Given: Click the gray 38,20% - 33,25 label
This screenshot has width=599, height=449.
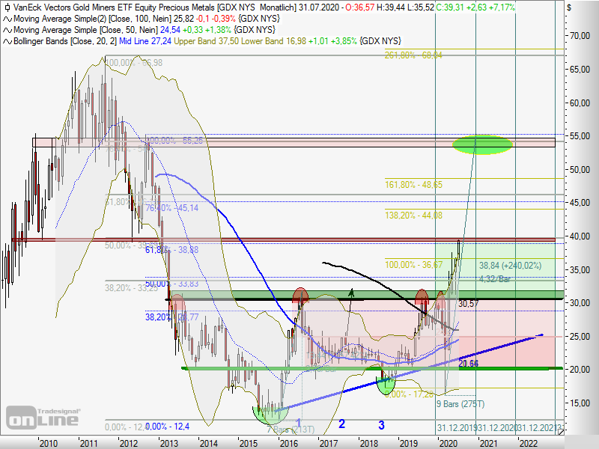Looking at the screenshot, I should (132, 288).
